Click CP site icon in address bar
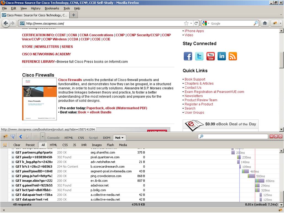 click(22, 23)
